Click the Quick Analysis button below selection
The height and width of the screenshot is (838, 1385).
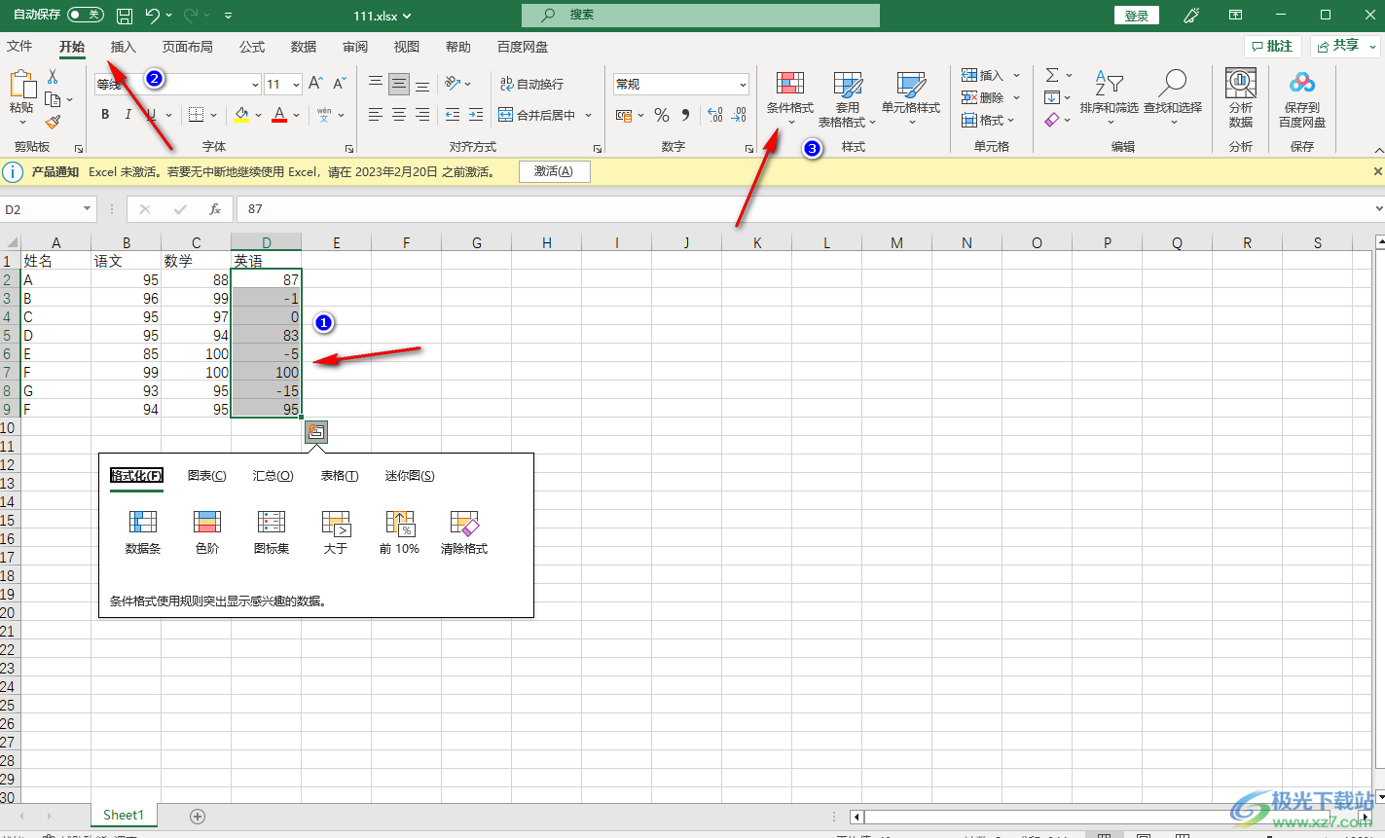coord(316,431)
